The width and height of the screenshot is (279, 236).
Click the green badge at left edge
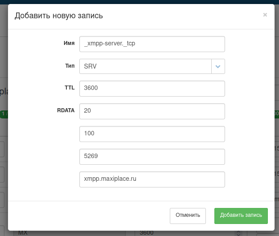(3, 114)
